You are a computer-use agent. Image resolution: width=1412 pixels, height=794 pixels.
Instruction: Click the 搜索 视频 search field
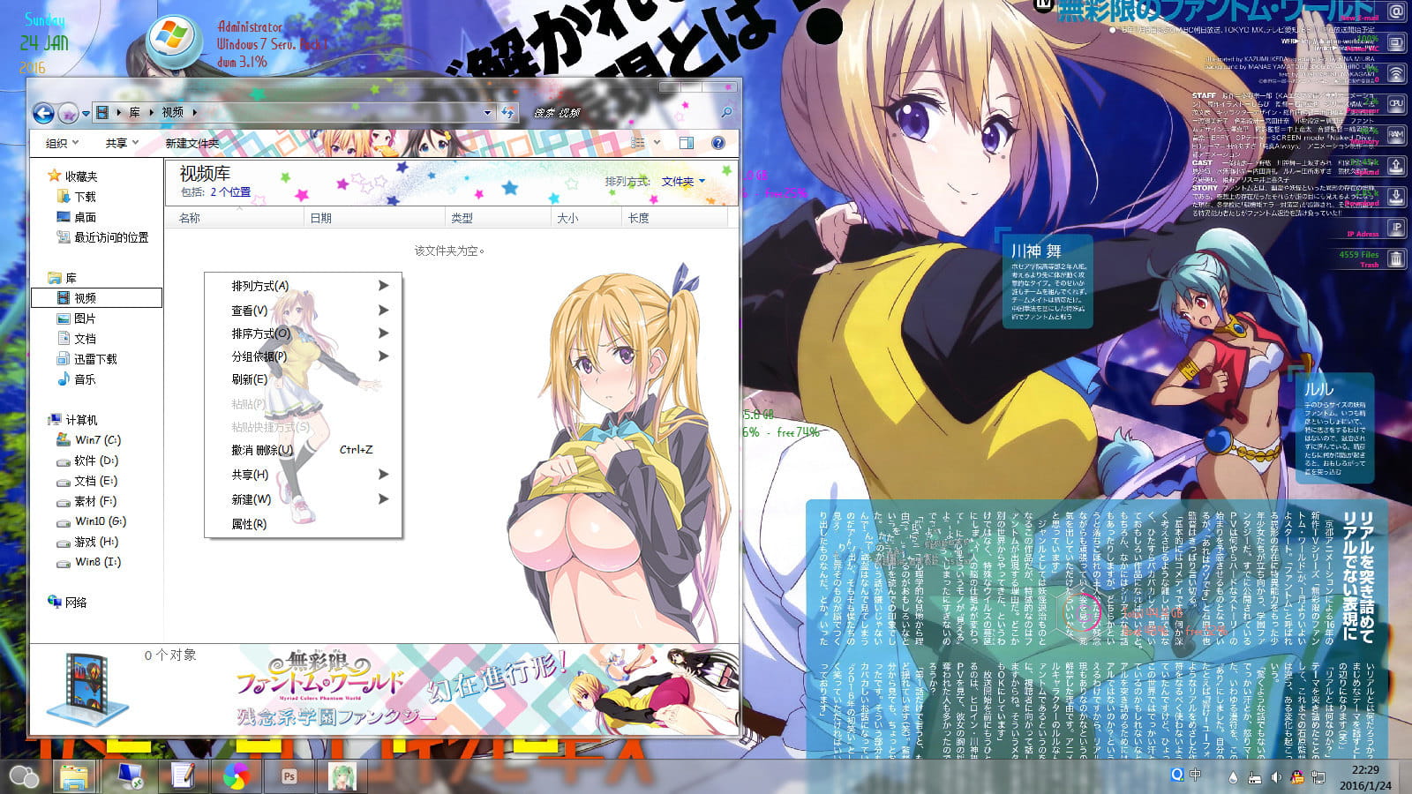[x=632, y=113]
